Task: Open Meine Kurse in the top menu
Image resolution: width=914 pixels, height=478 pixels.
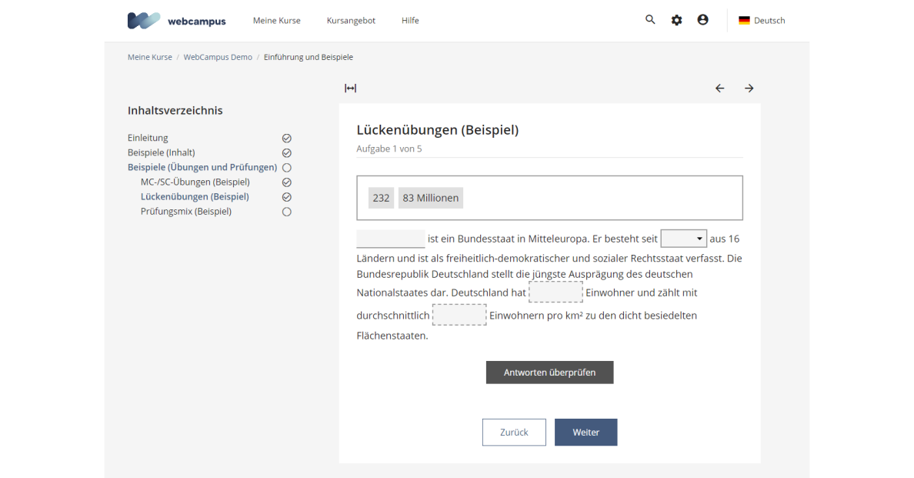Action: point(277,21)
